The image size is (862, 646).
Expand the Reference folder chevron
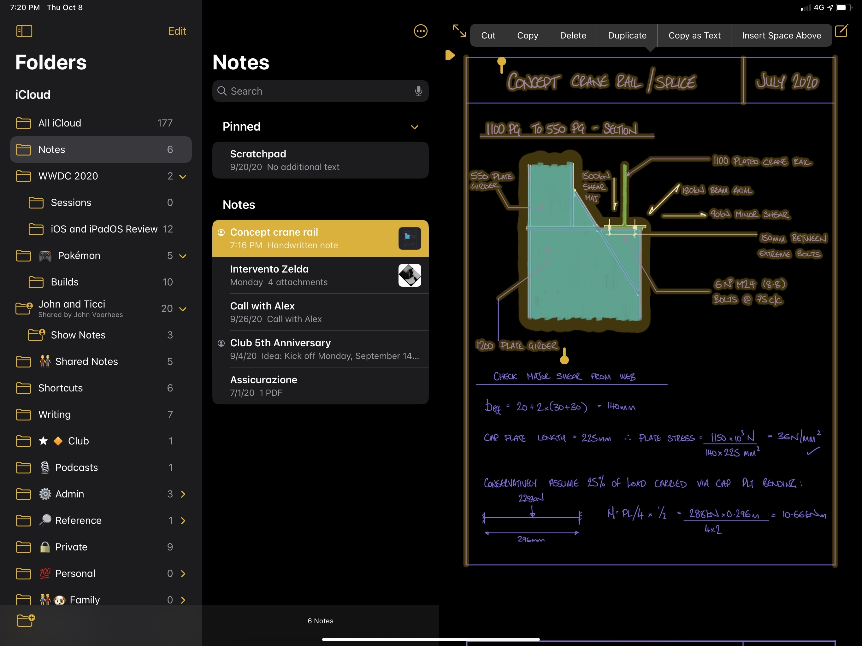coord(183,520)
